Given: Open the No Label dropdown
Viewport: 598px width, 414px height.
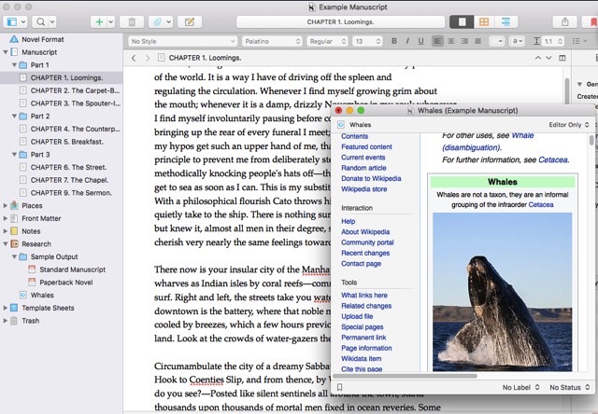Looking at the screenshot, I should 520,387.
